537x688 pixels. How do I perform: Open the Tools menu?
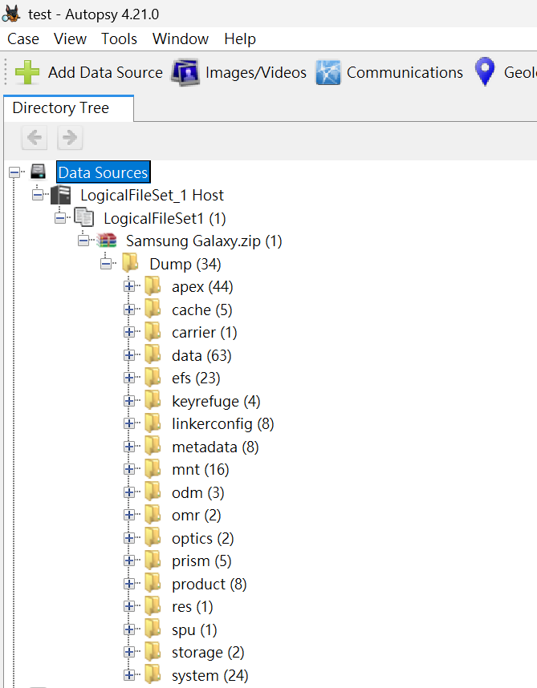coord(120,38)
